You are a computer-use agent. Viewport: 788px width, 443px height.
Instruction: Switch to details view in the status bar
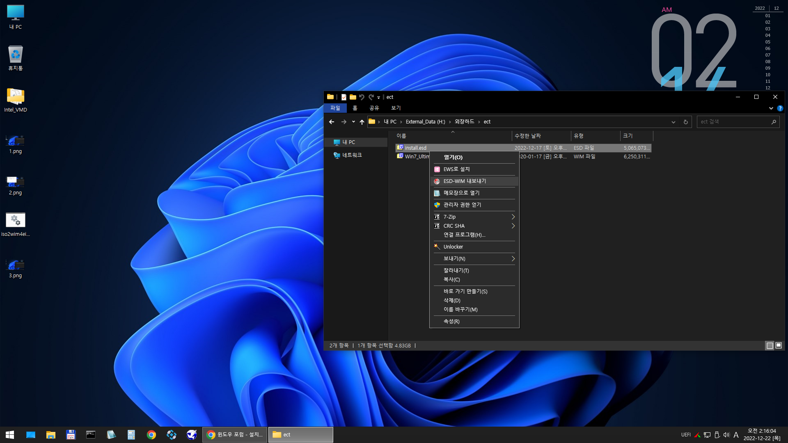(770, 346)
